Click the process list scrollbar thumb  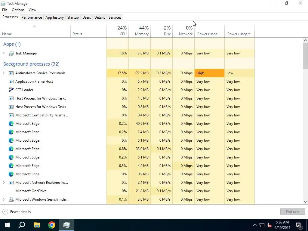[x=305, y=56]
